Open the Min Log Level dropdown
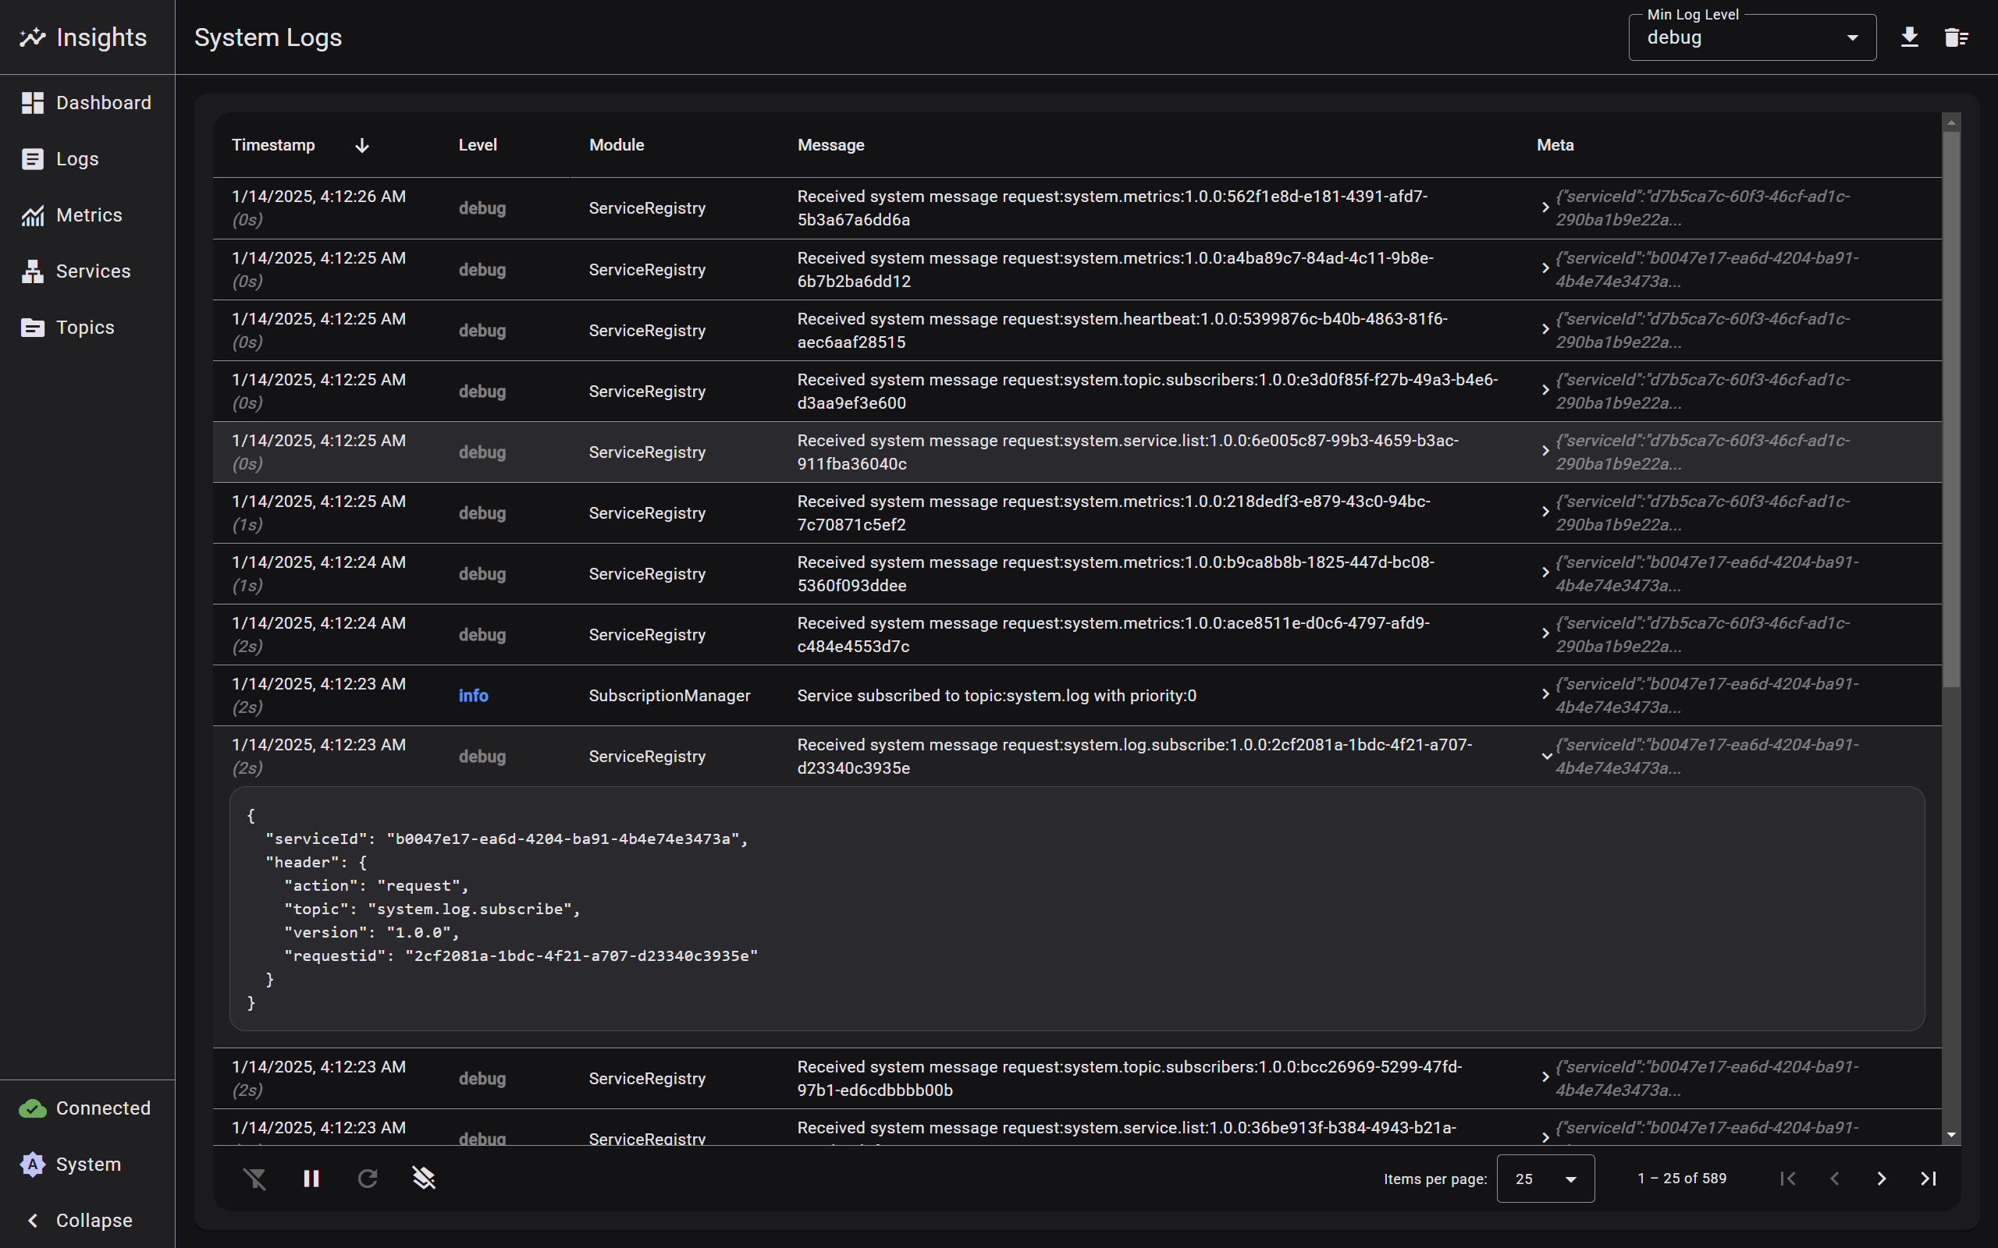Viewport: 1998px width, 1248px height. 1751,38
